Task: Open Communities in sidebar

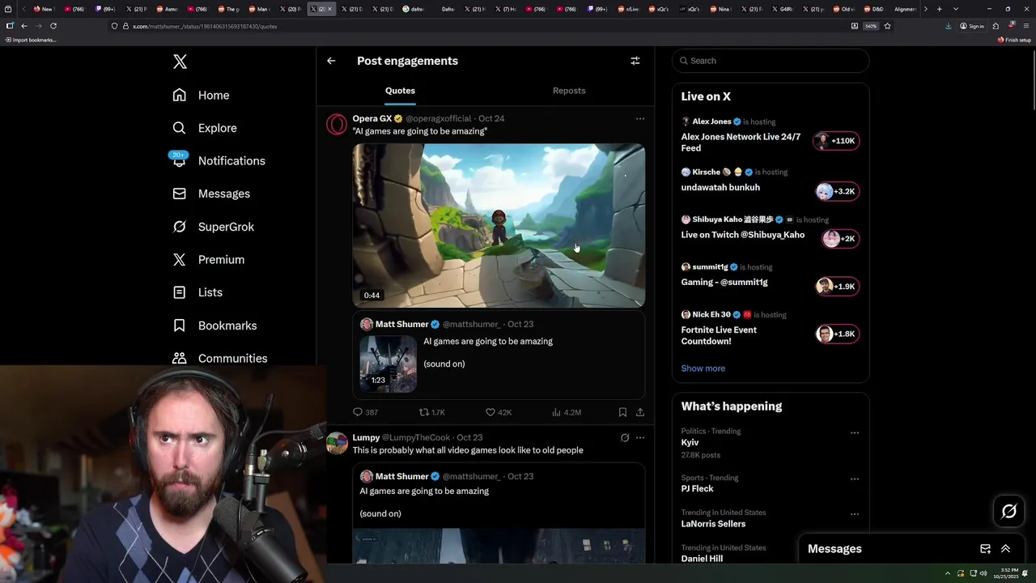Action: point(219,358)
